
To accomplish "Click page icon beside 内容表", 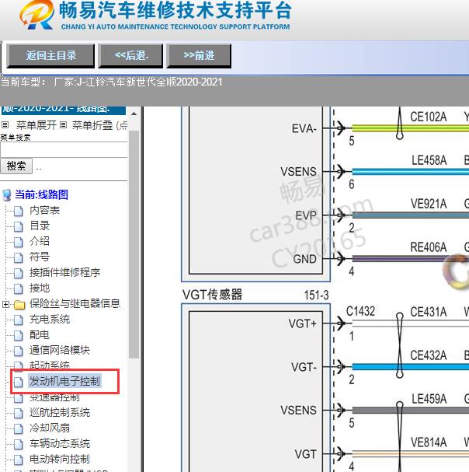I will (19, 212).
